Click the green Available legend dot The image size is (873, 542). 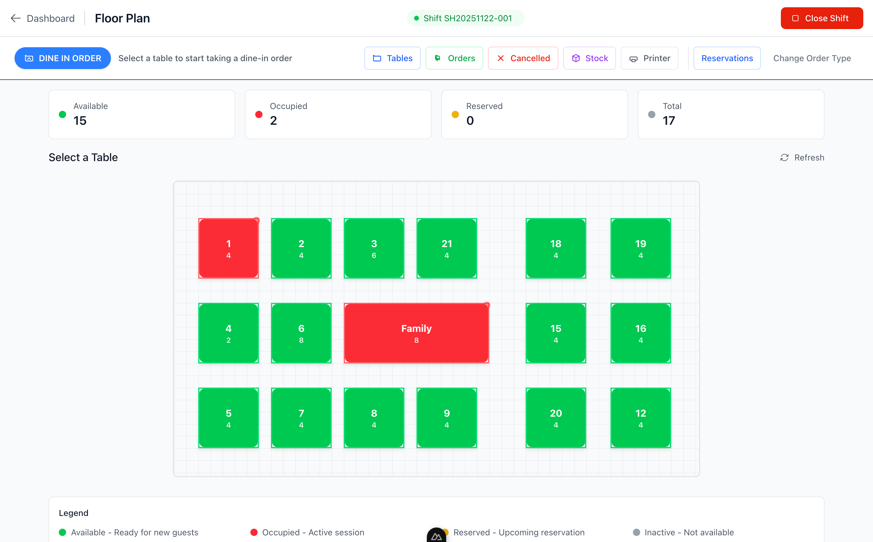click(x=63, y=532)
